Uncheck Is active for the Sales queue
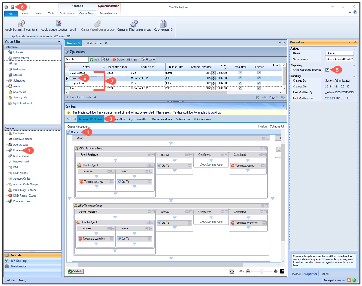 259,78
